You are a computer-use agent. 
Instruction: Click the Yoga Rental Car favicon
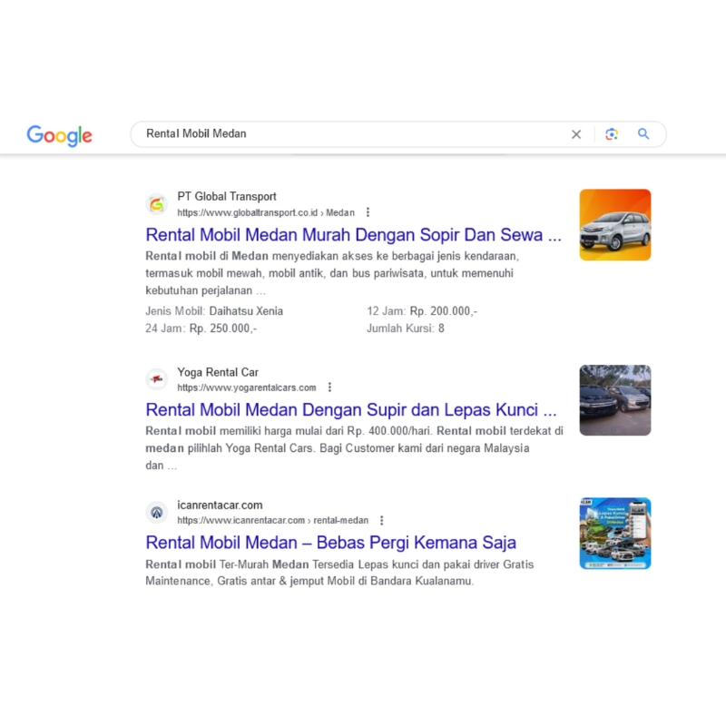(x=157, y=379)
